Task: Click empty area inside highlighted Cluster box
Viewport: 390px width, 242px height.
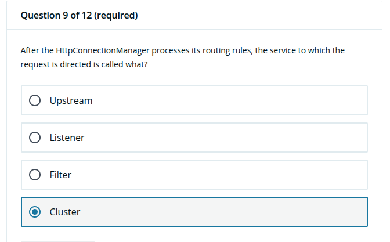Action: click(224, 212)
